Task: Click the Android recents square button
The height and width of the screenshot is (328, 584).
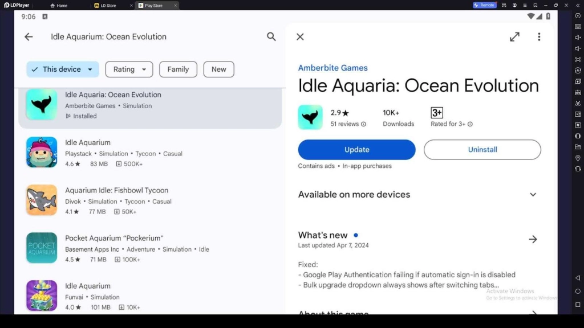Action: 578,305
